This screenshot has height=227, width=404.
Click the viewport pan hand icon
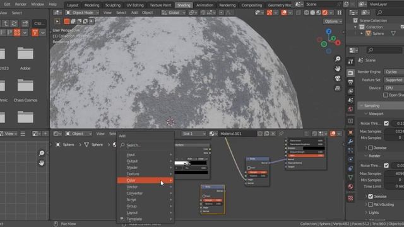[x=338, y=69]
